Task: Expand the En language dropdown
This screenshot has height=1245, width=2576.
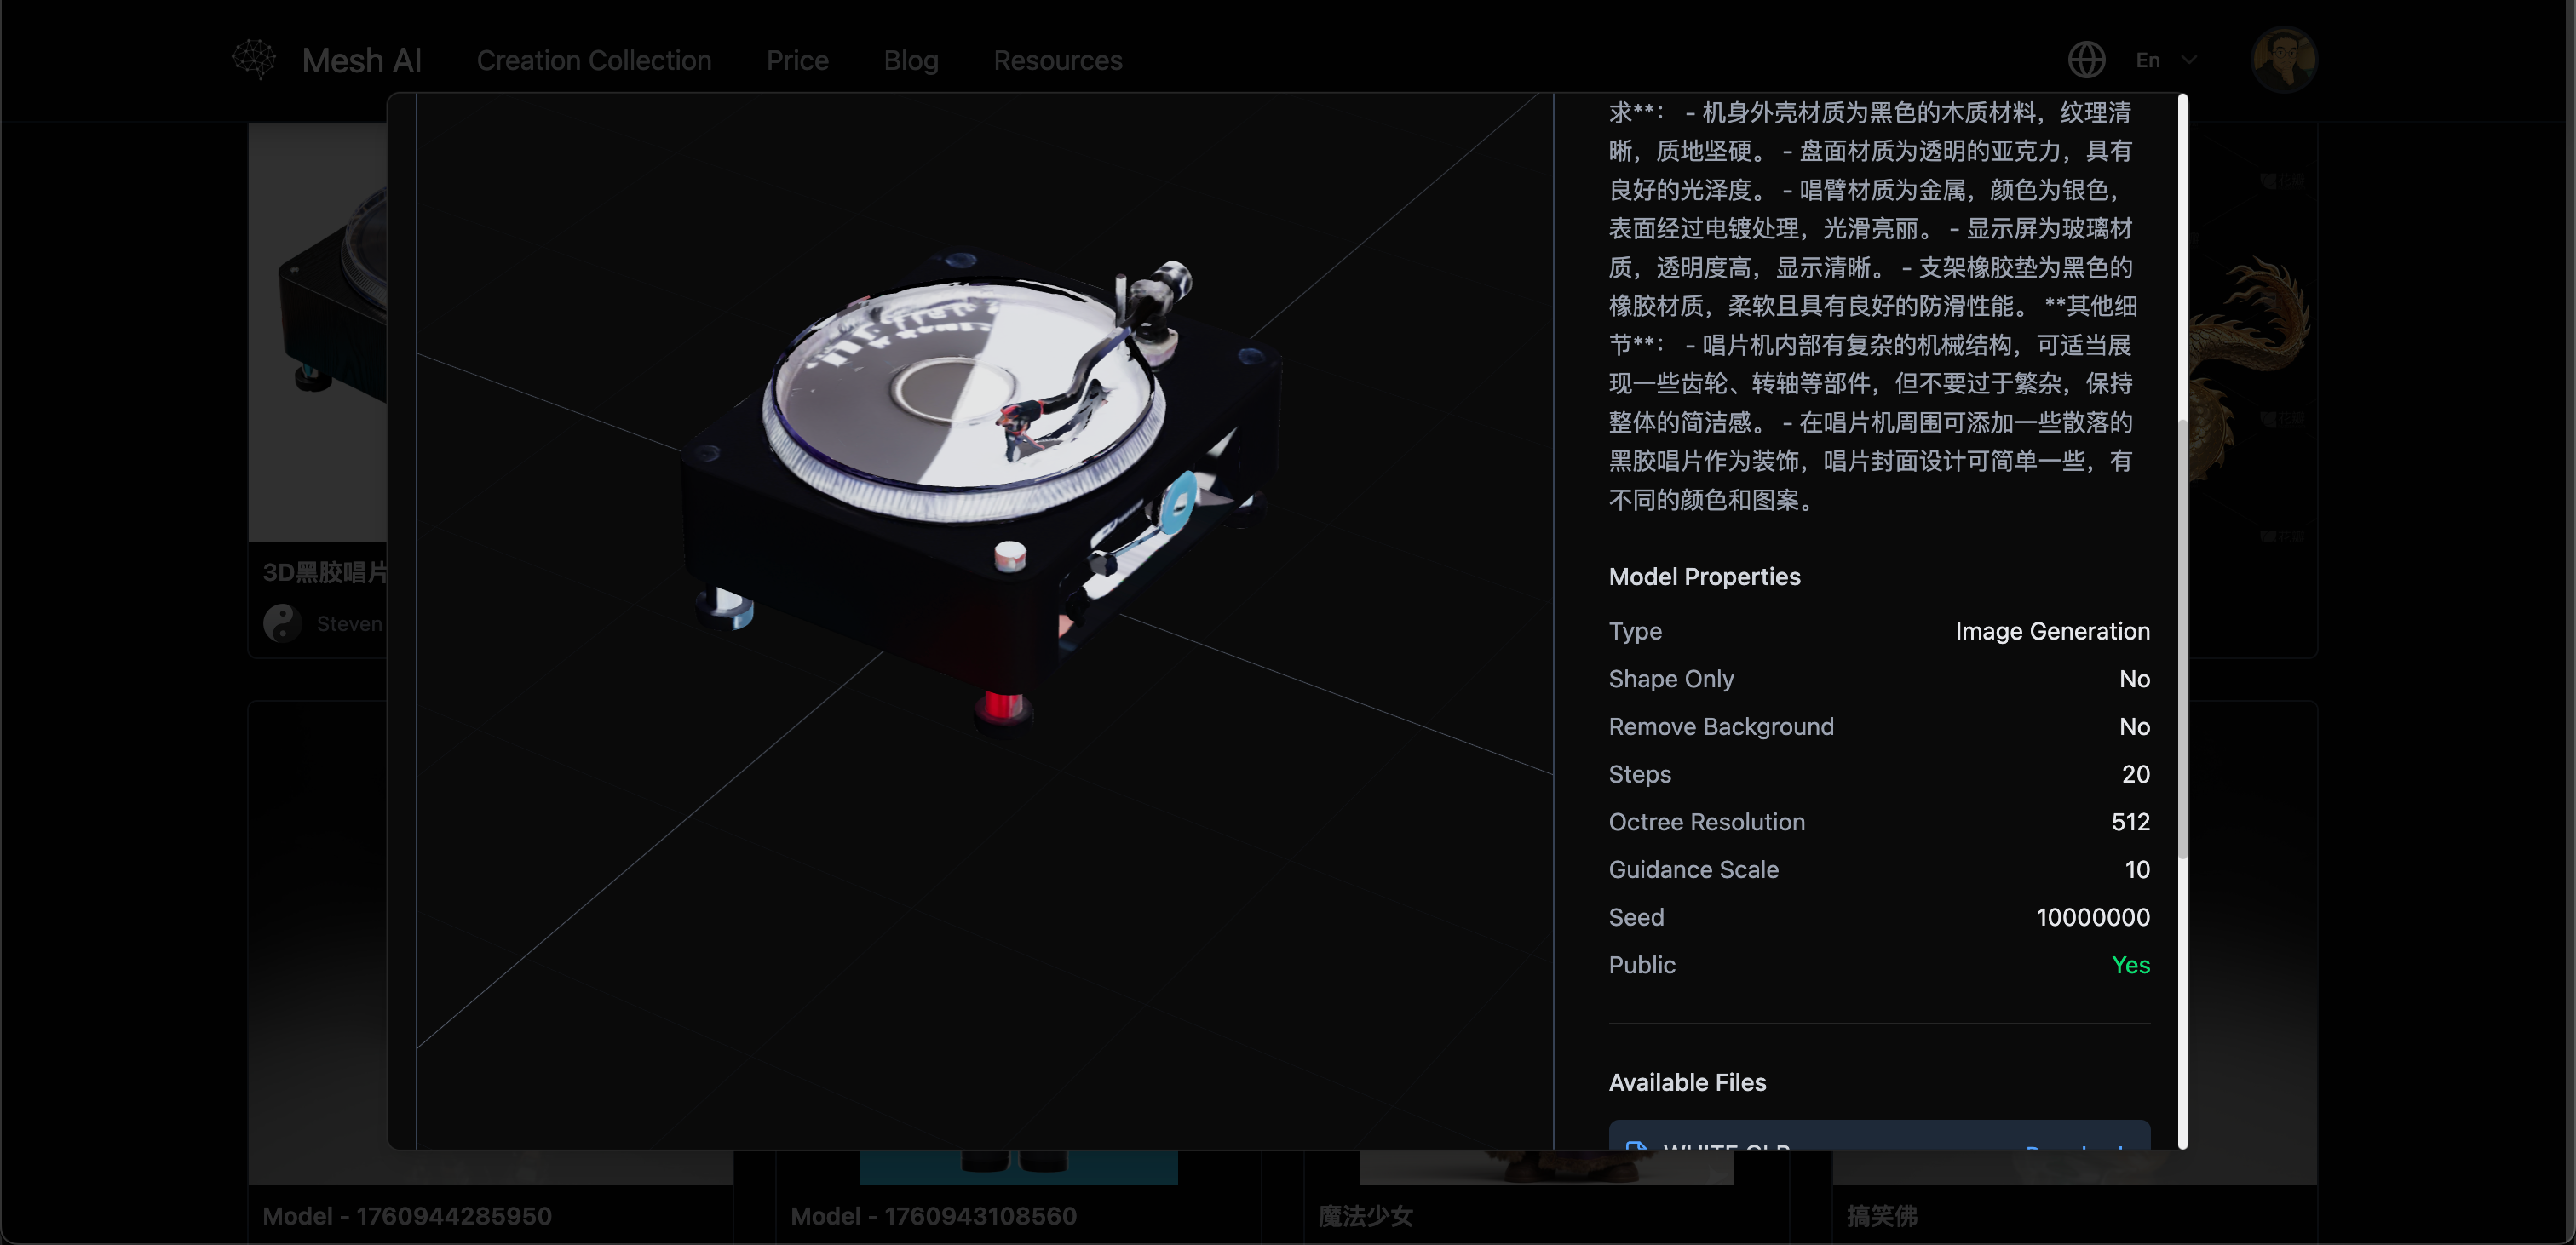Action: pos(2165,59)
